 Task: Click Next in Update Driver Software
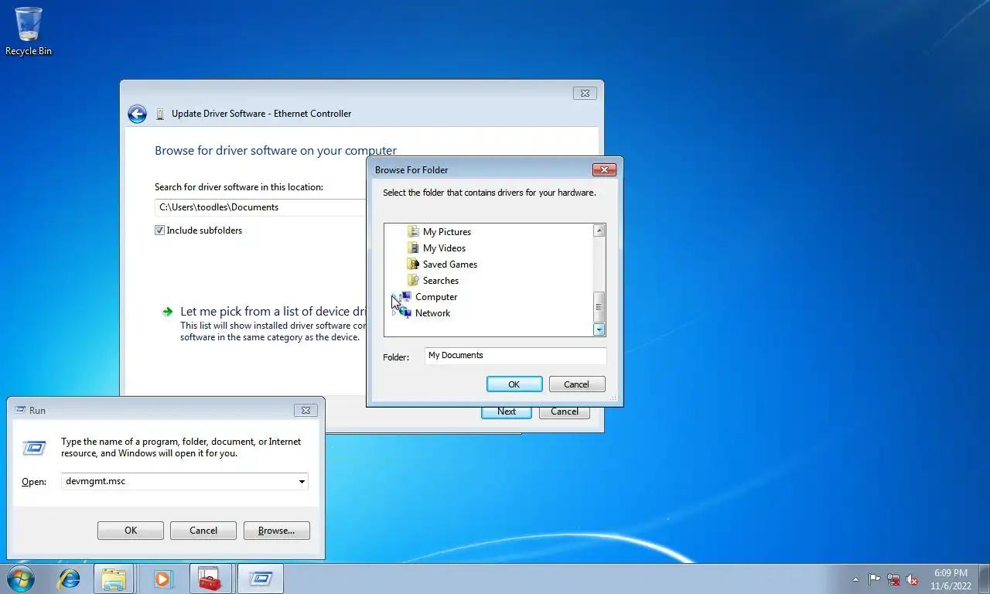click(x=507, y=411)
